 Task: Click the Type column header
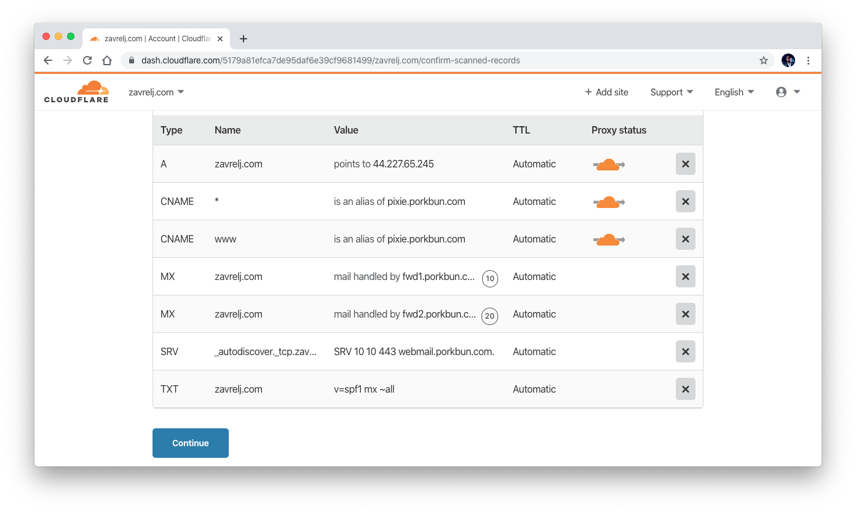172,130
